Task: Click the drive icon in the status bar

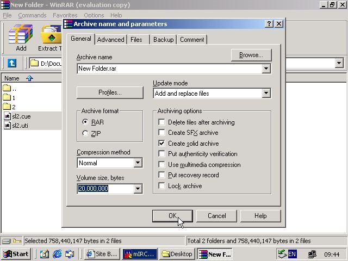Action: coord(7,241)
